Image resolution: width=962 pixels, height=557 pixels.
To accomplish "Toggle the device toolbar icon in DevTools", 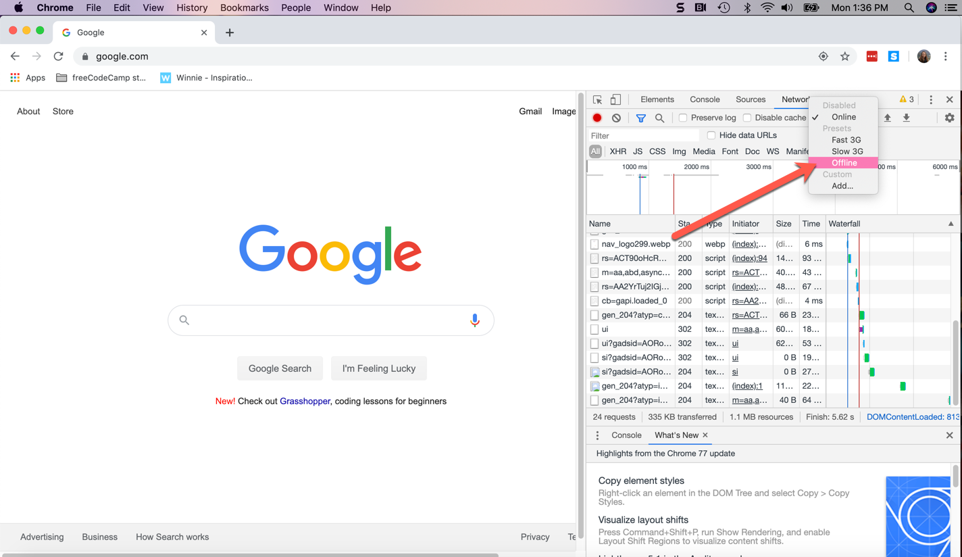I will click(x=615, y=100).
